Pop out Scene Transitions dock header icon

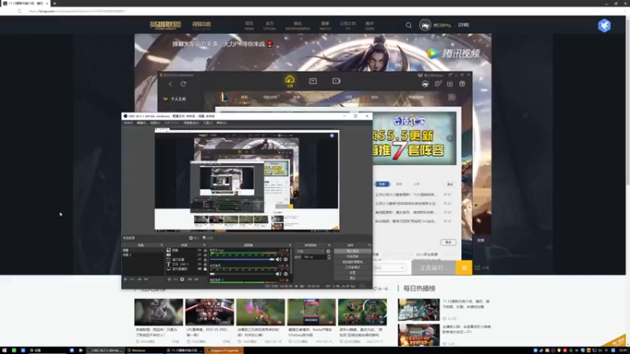329,245
